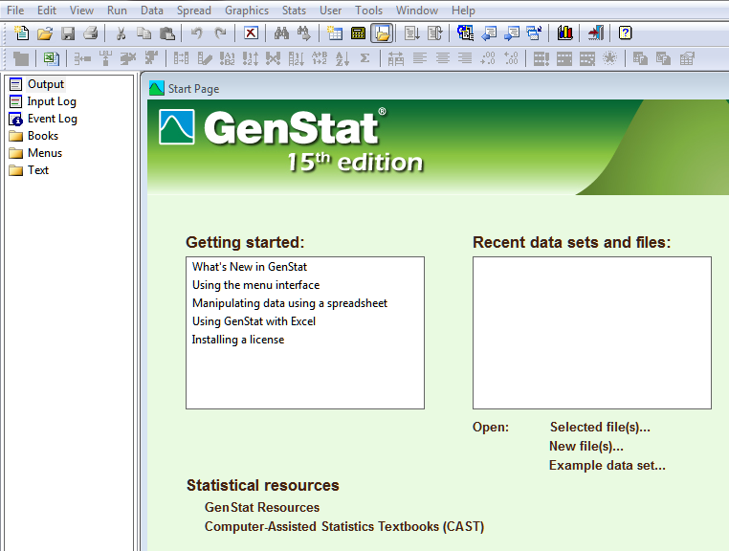Screen dimensions: 729x551
Task: Click the colorful bar chart graphics icon
Action: click(x=565, y=33)
